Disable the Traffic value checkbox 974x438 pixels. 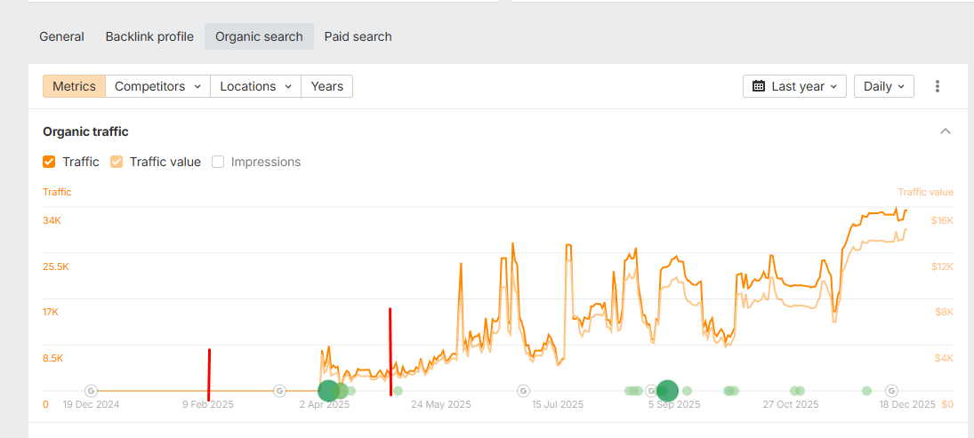click(117, 162)
